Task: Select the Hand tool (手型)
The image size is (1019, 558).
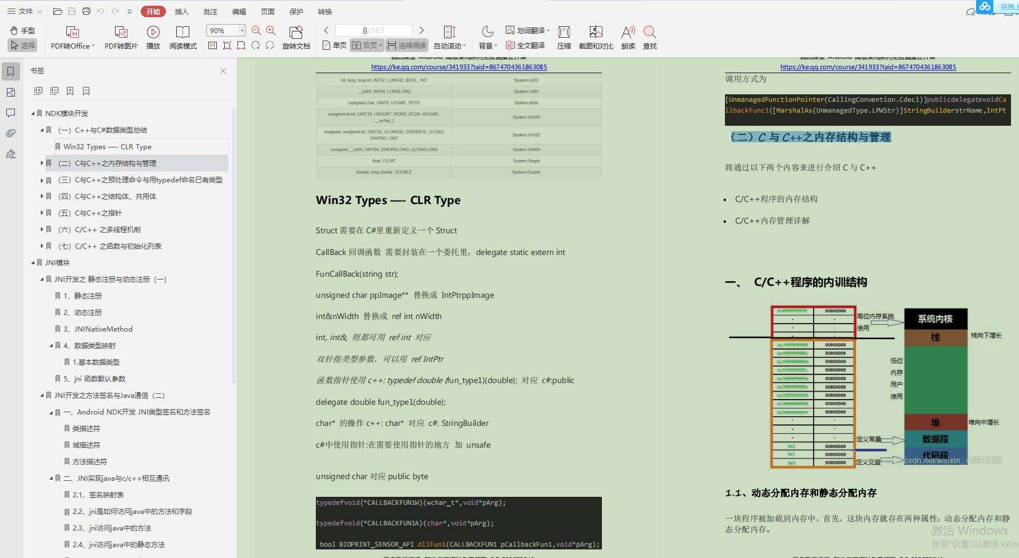Action: (x=22, y=30)
